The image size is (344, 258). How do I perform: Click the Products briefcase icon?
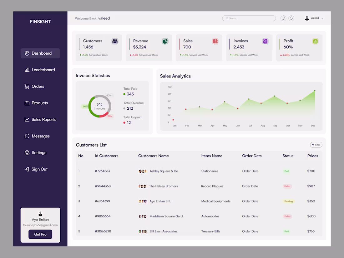27,103
